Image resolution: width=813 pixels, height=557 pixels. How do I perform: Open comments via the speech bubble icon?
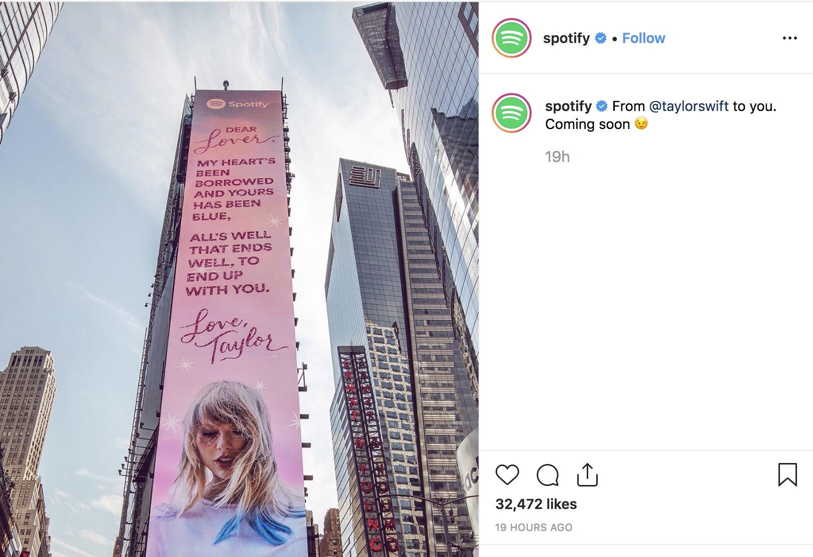(x=548, y=474)
